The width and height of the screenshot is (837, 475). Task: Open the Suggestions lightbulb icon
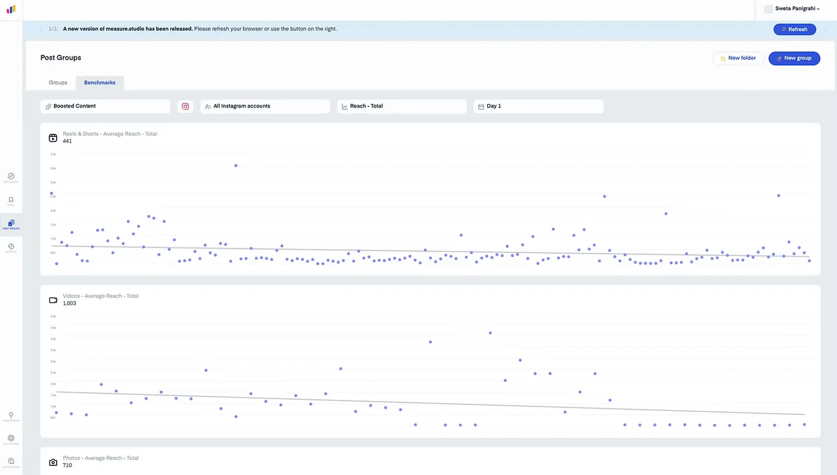11,415
